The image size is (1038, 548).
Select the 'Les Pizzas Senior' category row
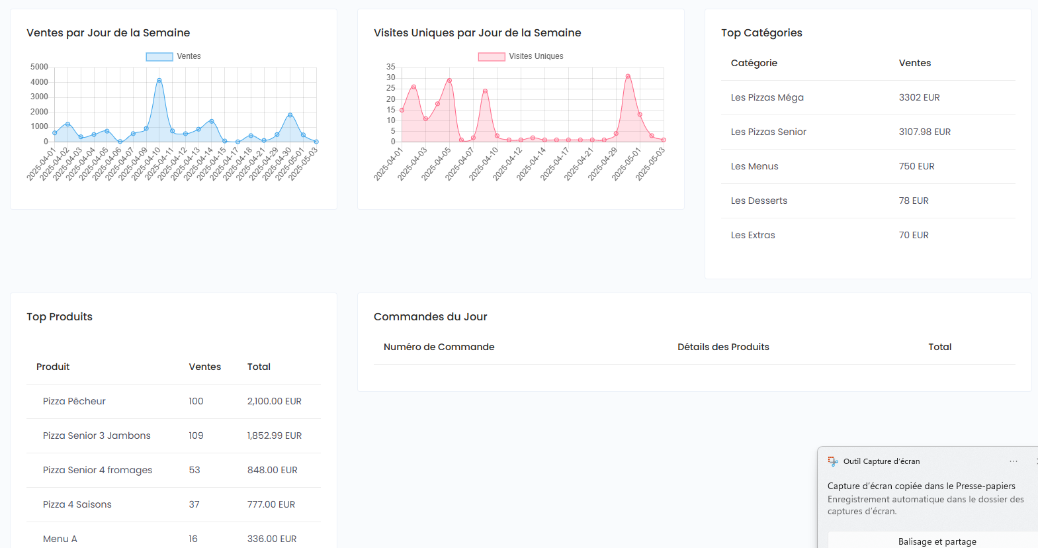768,132
